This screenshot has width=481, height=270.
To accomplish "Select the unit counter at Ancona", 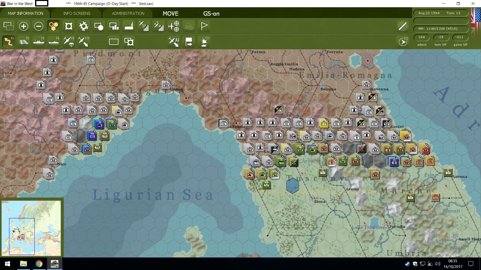I will click(448, 172).
